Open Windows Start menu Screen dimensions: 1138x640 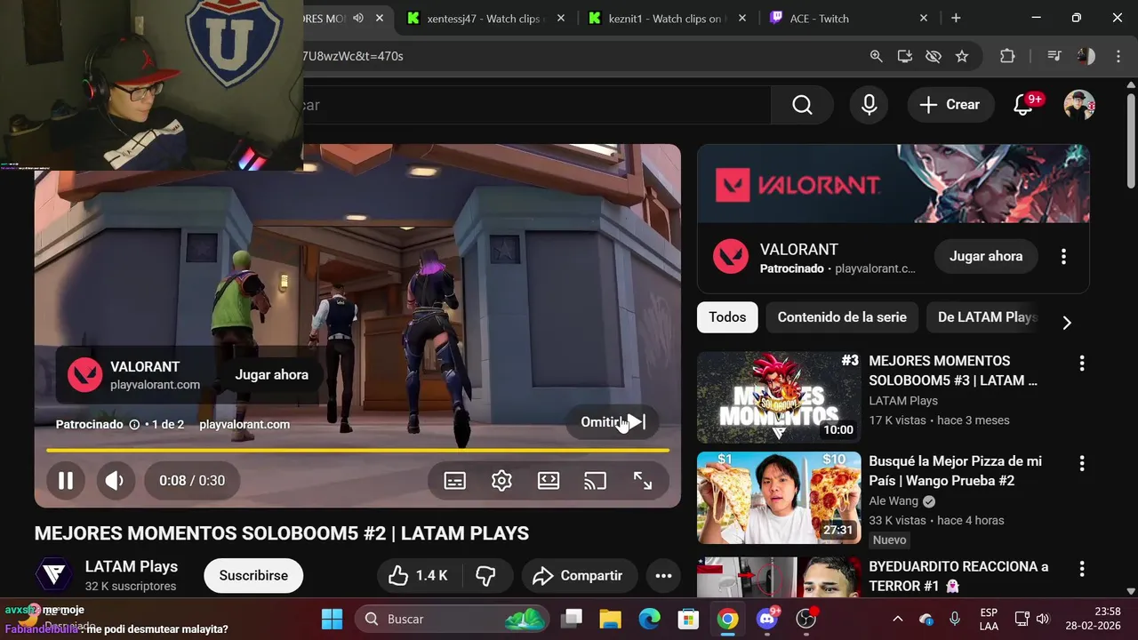point(332,619)
